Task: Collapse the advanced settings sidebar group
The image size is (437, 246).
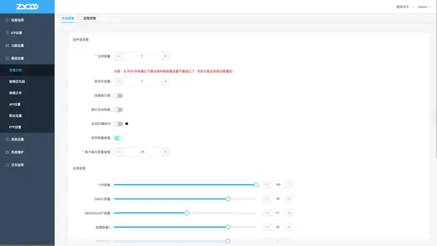Action: pos(27,58)
